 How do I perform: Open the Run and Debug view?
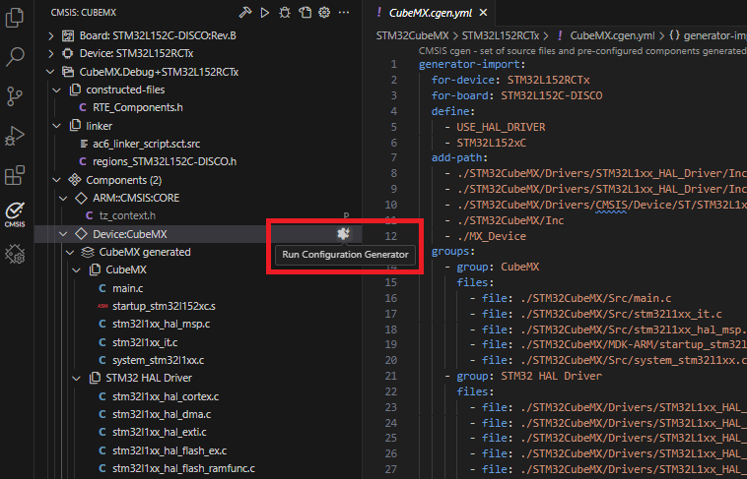(x=15, y=136)
